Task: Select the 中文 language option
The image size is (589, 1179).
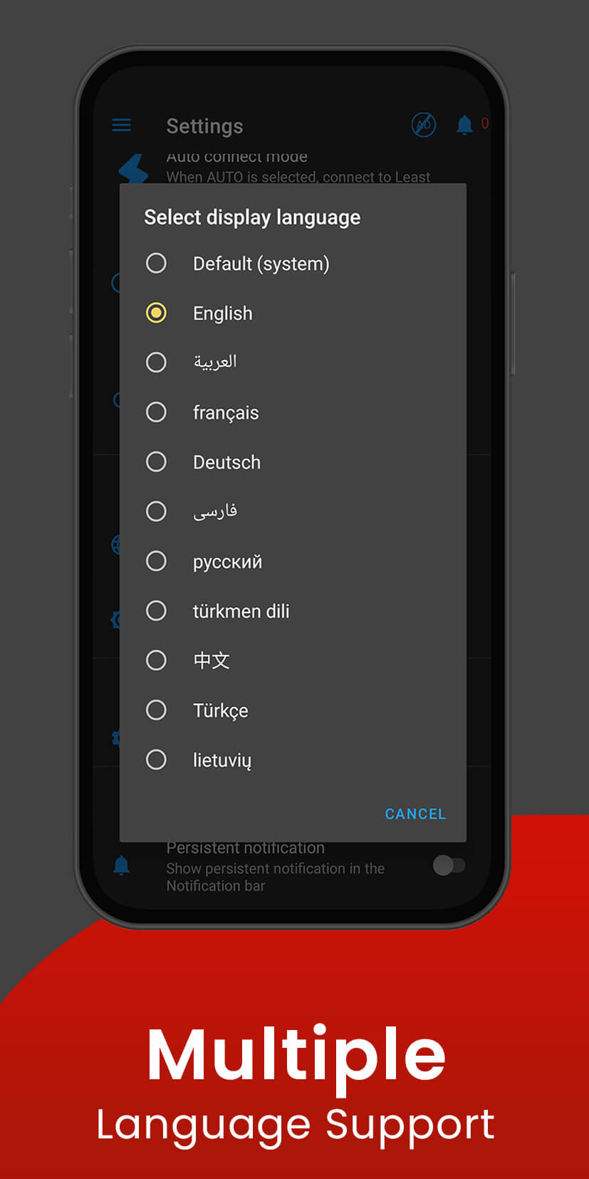Action: (156, 660)
